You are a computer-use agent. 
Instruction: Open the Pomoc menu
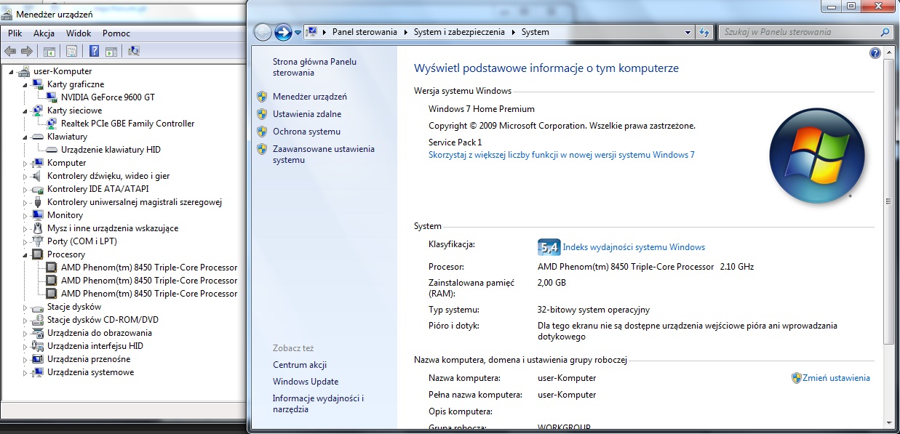(116, 33)
